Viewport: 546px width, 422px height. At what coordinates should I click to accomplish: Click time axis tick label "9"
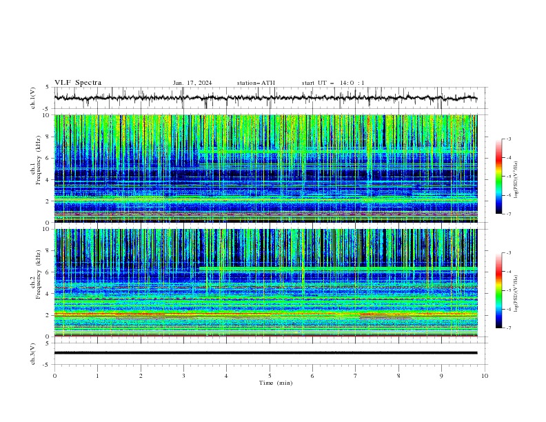[441, 376]
